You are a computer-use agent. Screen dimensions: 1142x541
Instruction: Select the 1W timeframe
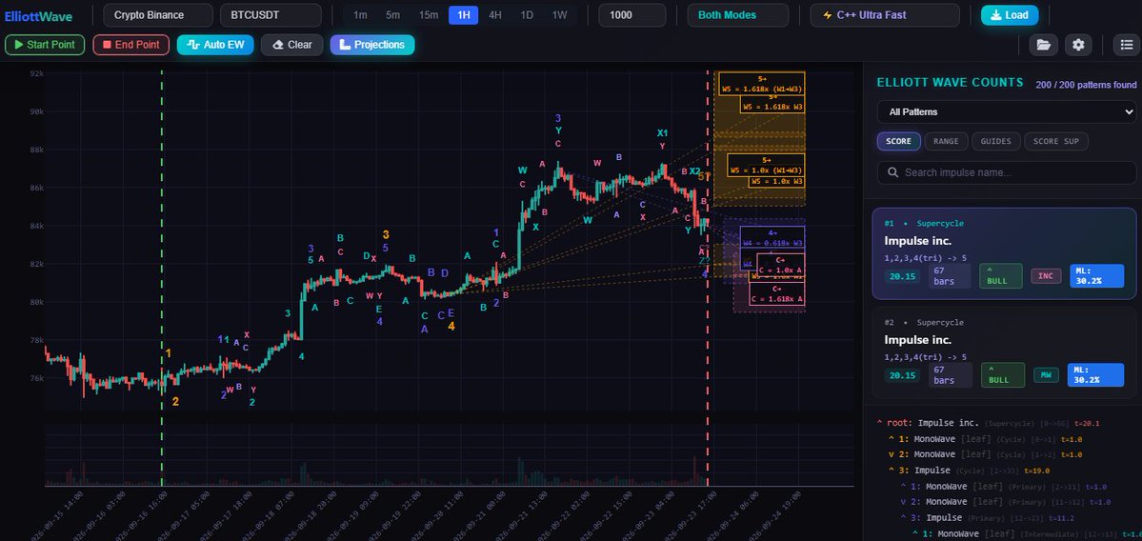559,15
